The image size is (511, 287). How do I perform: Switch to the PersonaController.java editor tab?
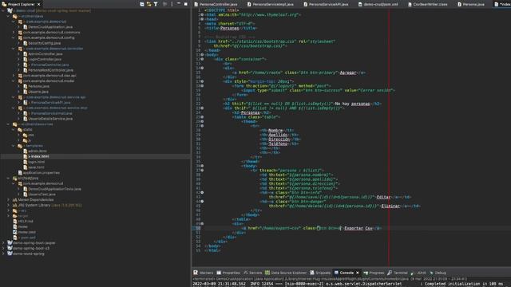click(216, 5)
